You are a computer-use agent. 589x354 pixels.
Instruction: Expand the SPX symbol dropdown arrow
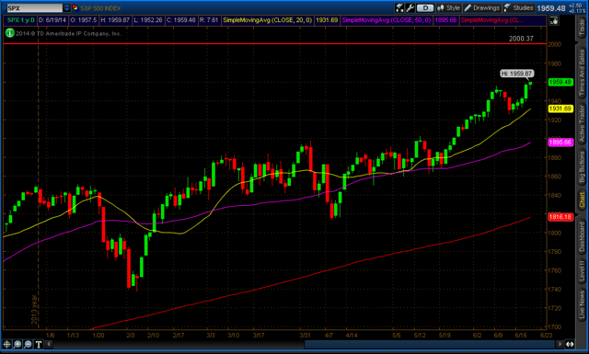[66, 8]
